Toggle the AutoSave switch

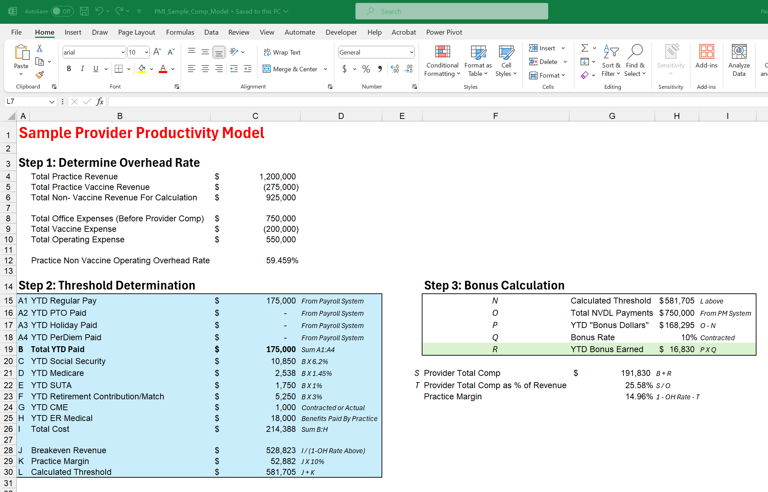[x=62, y=11]
